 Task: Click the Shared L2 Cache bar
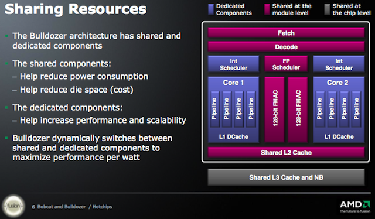pos(286,152)
